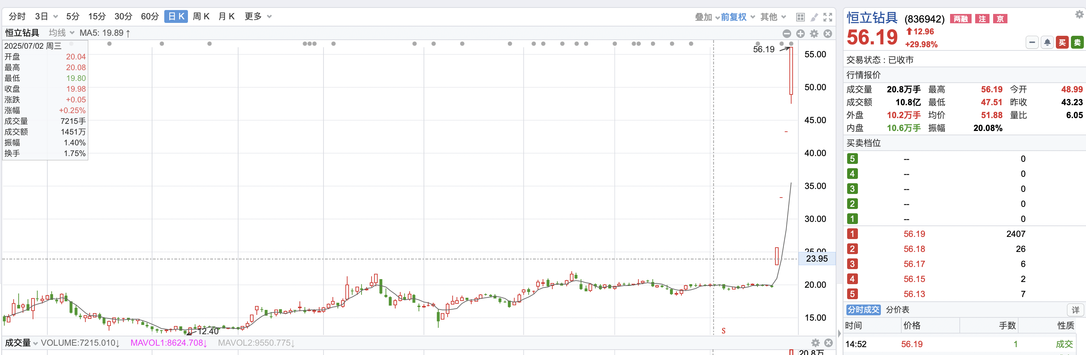Screen dimensions: 1086x355
Task: Open the 更多 periods dropdown
Action: point(269,17)
